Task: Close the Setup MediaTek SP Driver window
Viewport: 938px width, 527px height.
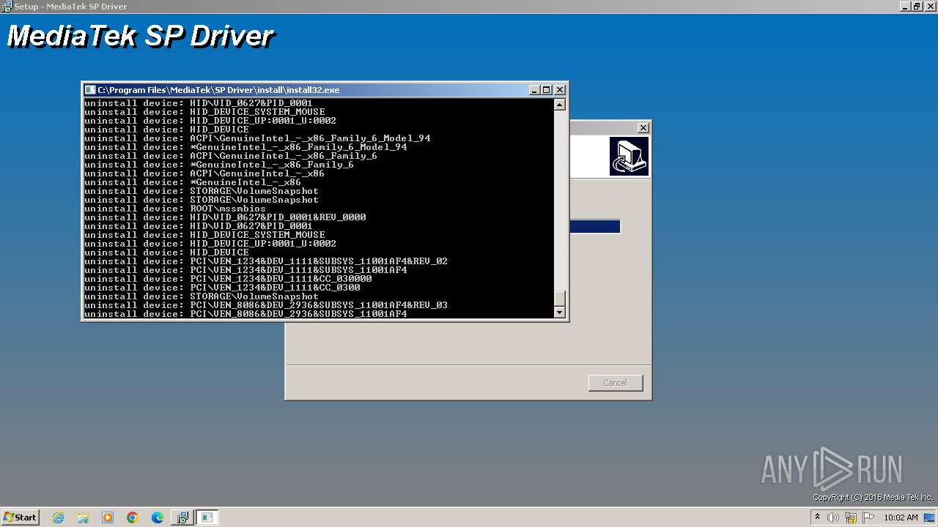Action: [929, 6]
